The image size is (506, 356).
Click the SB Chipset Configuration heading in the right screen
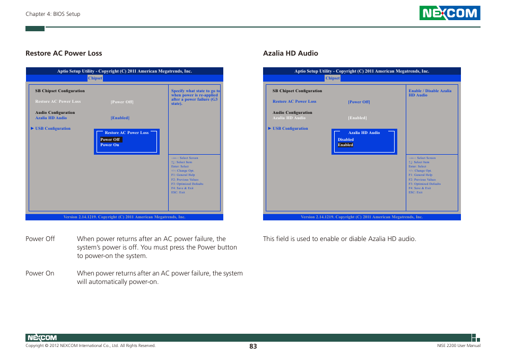pos(297,91)
